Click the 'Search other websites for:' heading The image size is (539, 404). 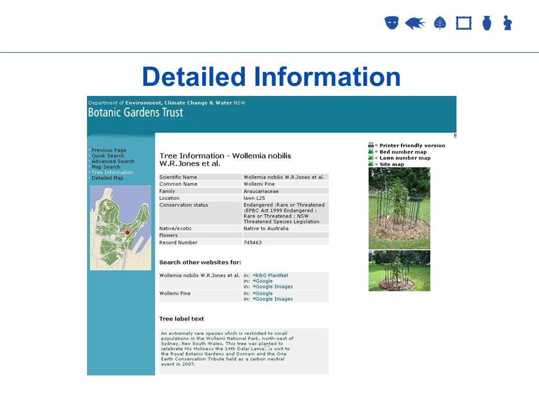pos(200,263)
